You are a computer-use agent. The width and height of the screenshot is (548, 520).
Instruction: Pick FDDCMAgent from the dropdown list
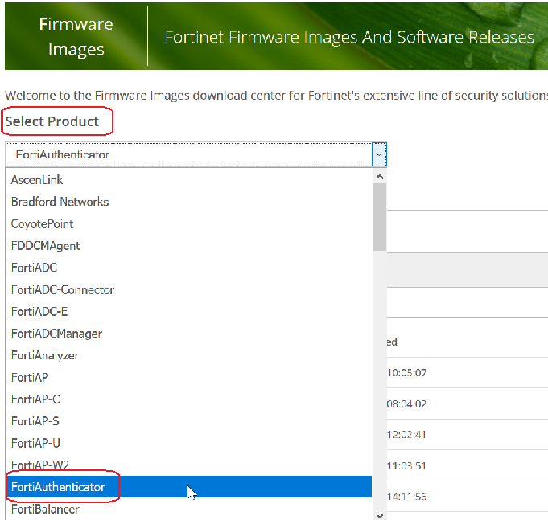tap(45, 246)
